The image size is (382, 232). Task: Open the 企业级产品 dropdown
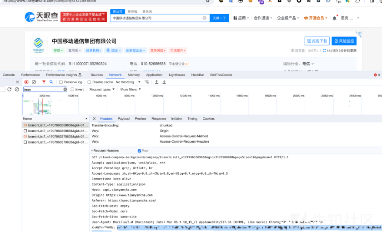(x=288, y=18)
